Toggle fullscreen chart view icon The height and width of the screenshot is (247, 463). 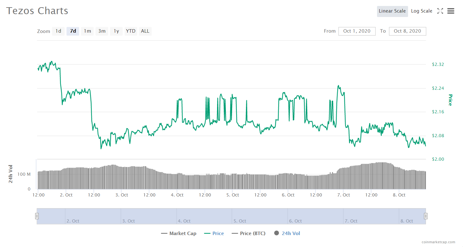click(x=440, y=11)
